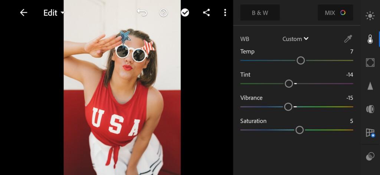The height and width of the screenshot is (175, 380).
Task: Open the color MIX panel
Action: point(335,13)
